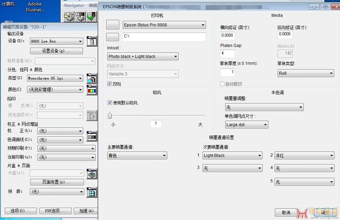Click the 吸风 suction slider handle
Screen dimensions: 340x220
point(110,115)
